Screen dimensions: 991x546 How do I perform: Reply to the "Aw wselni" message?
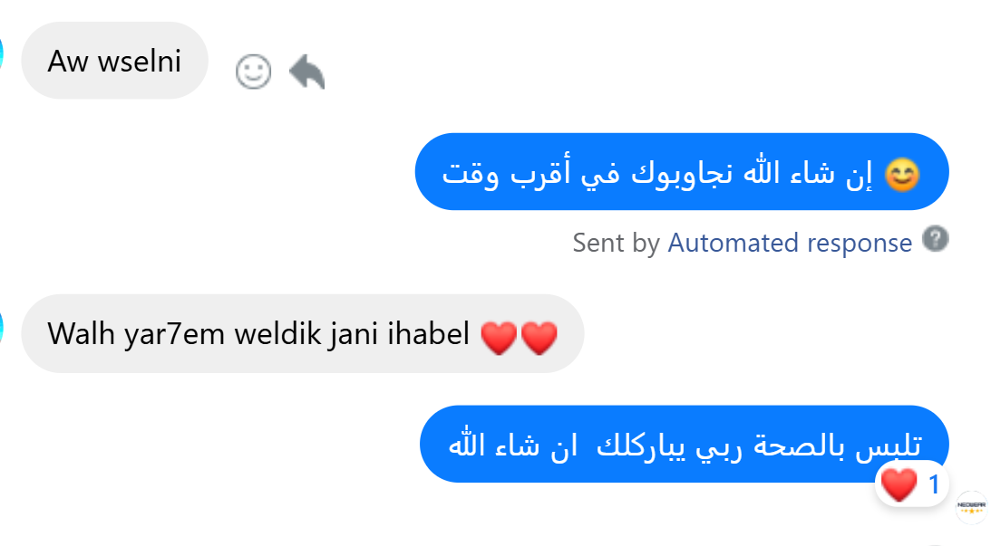click(307, 72)
